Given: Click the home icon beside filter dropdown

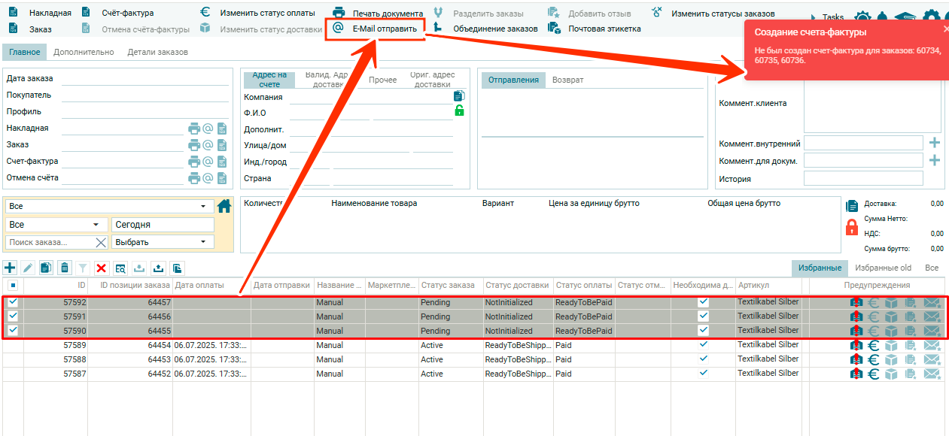Looking at the screenshot, I should pyautogui.click(x=224, y=206).
